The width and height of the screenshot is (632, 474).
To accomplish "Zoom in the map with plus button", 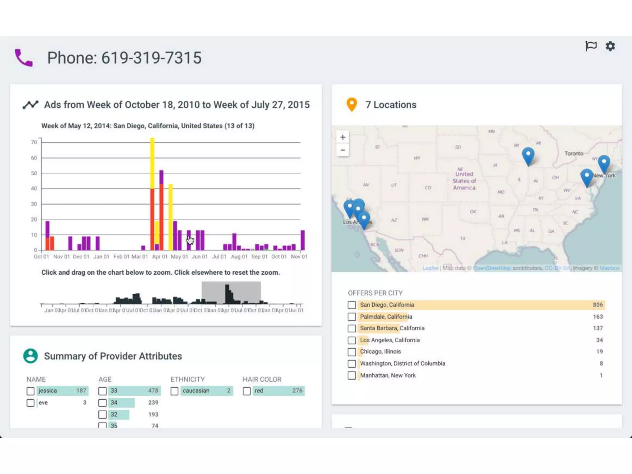I will (x=343, y=137).
